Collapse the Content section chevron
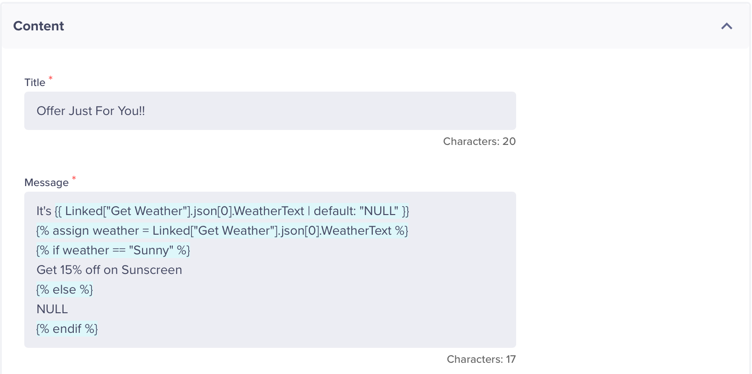 point(726,26)
